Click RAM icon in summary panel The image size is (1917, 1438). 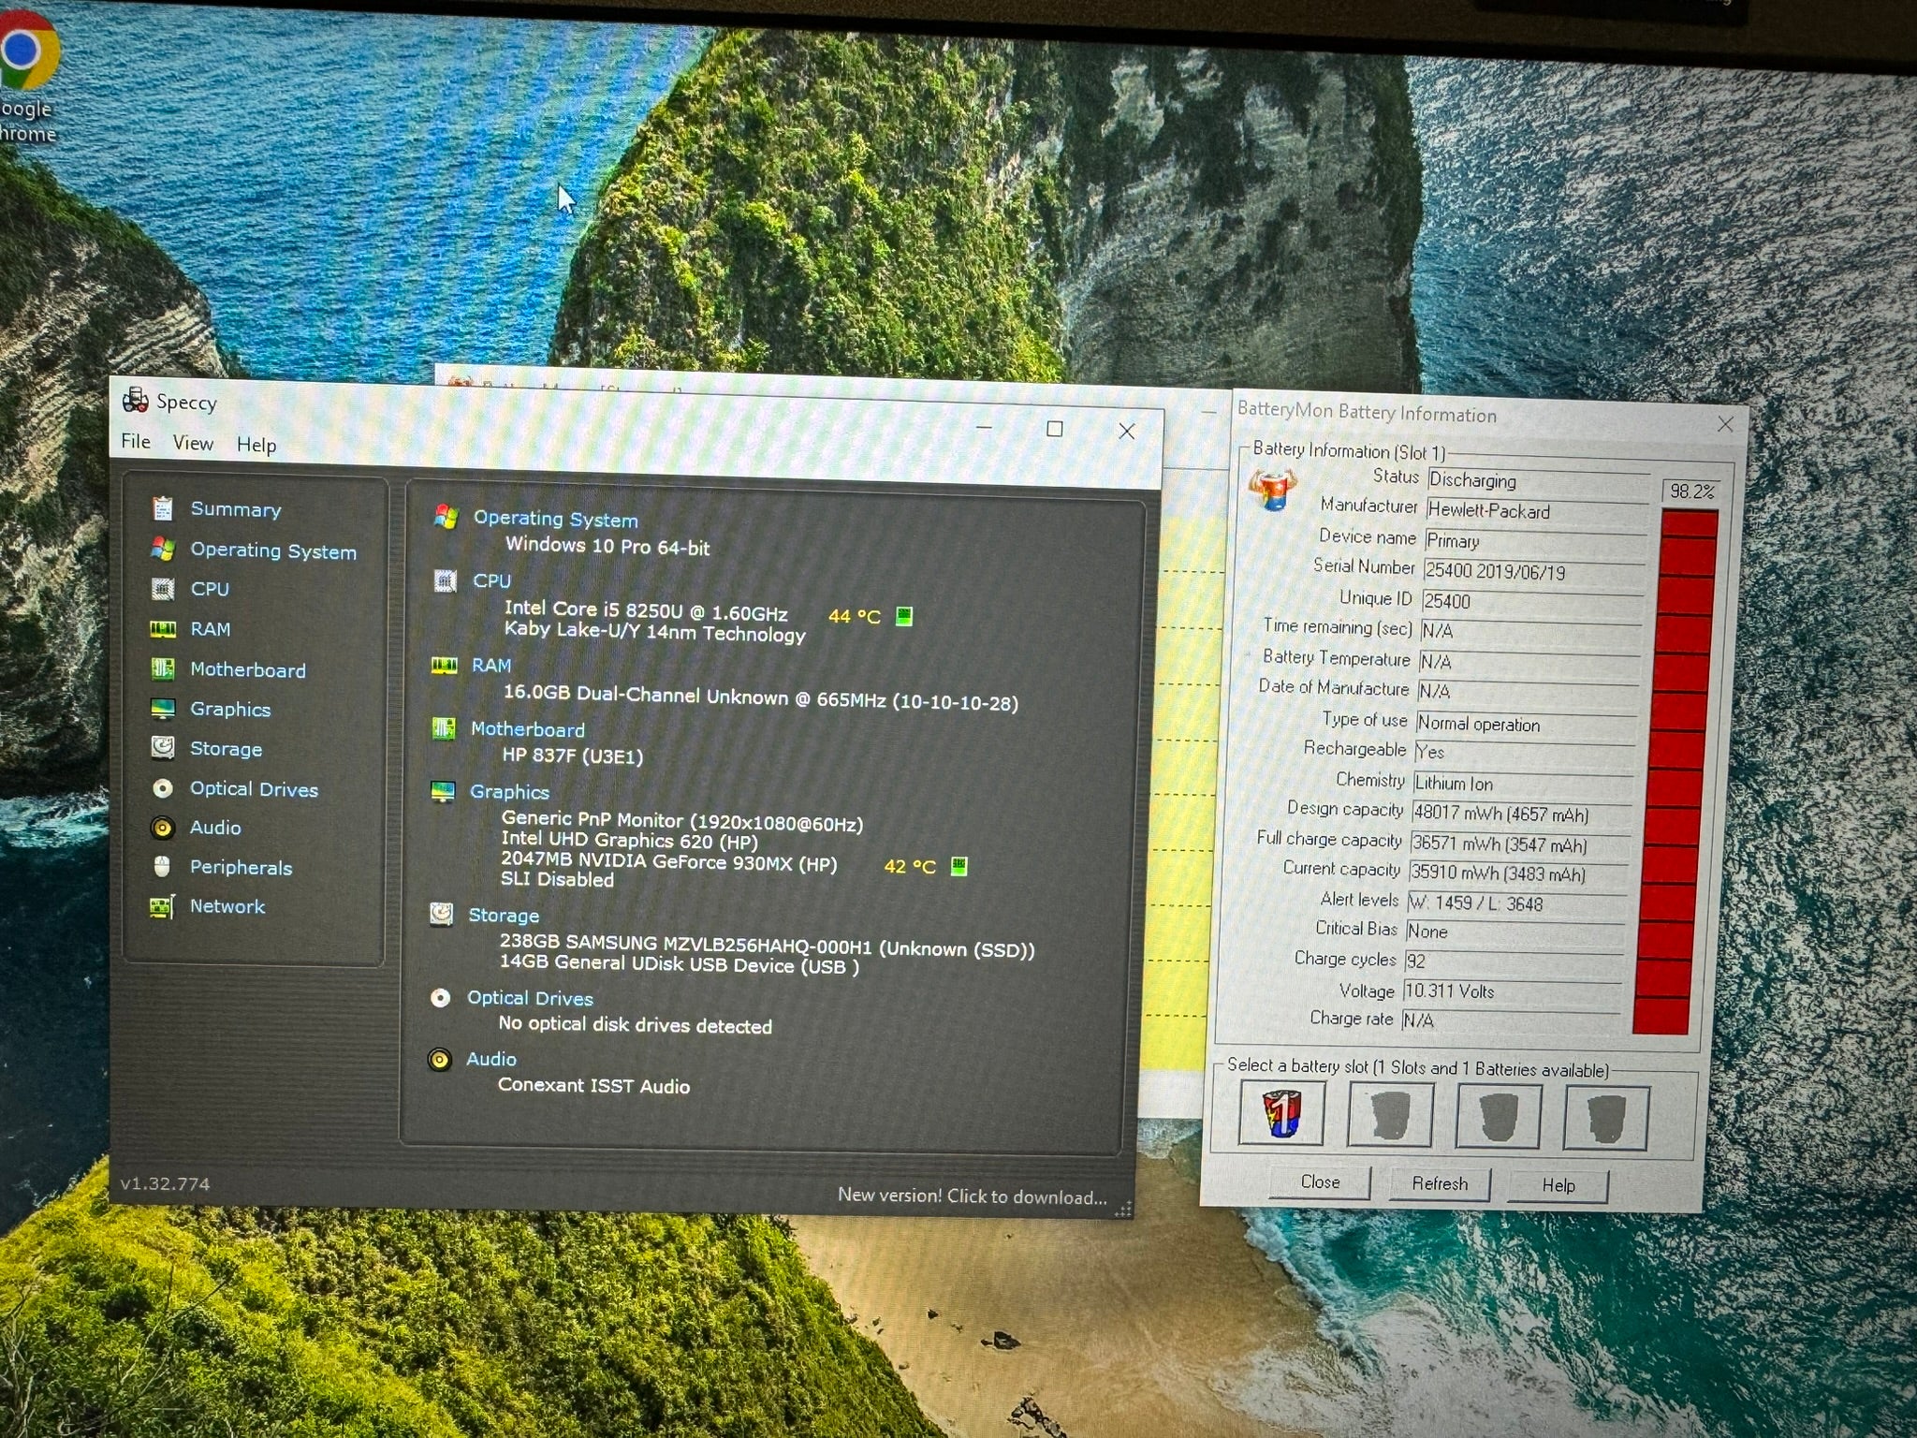click(444, 666)
